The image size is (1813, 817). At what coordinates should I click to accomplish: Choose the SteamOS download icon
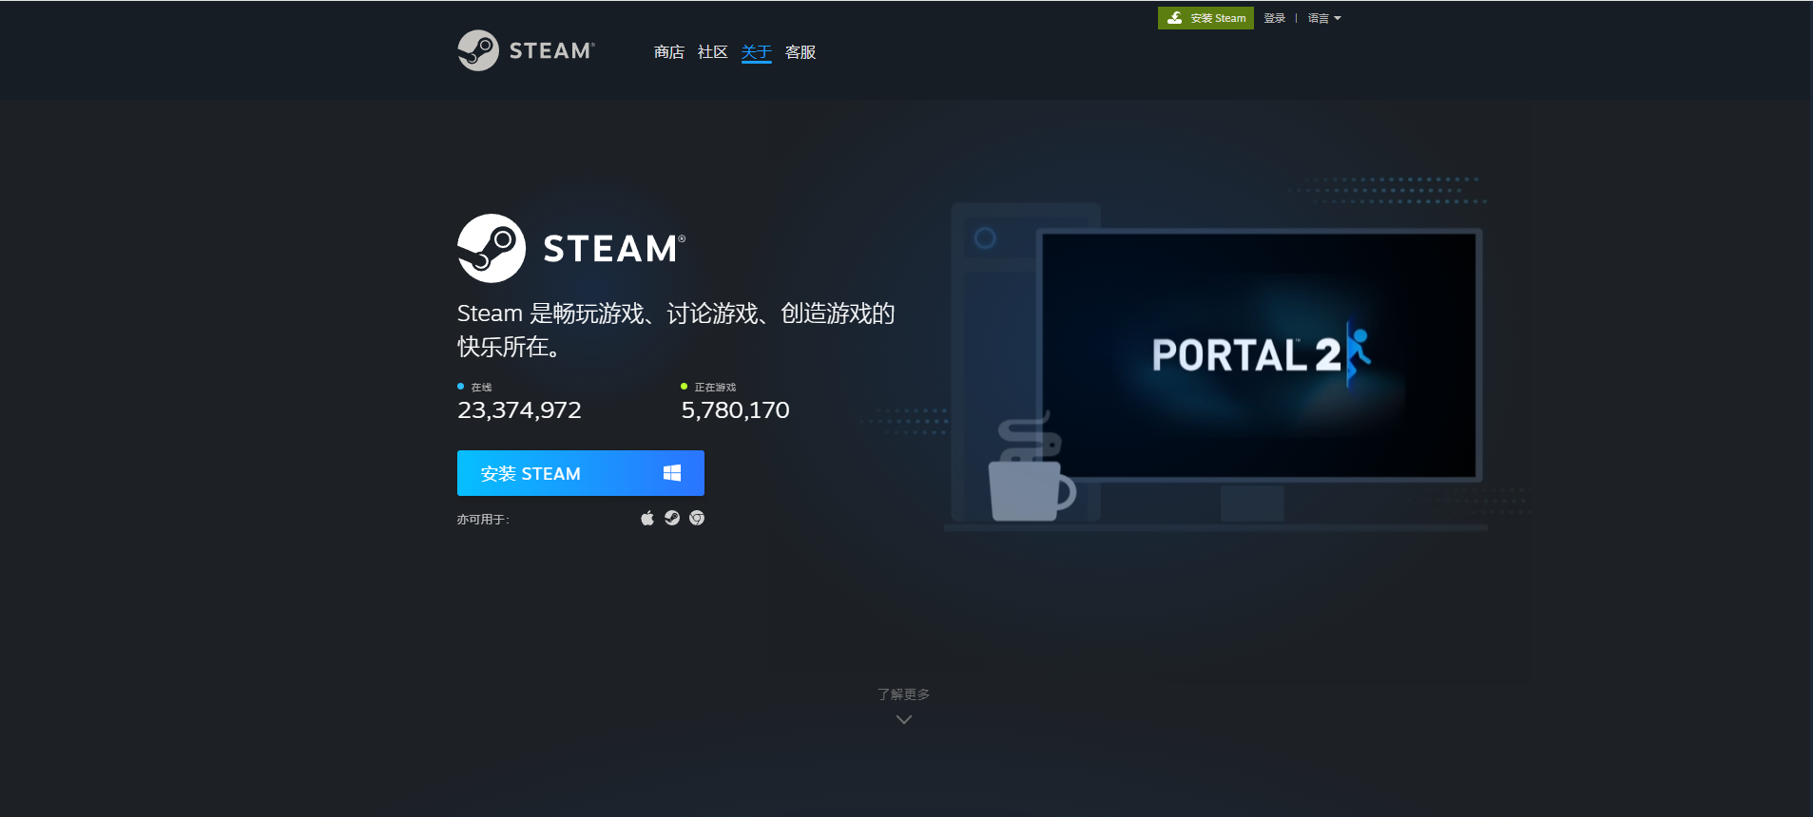(x=672, y=518)
